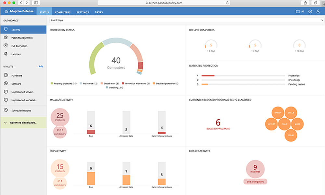Open Unprotected servers shield icon

(6, 92)
